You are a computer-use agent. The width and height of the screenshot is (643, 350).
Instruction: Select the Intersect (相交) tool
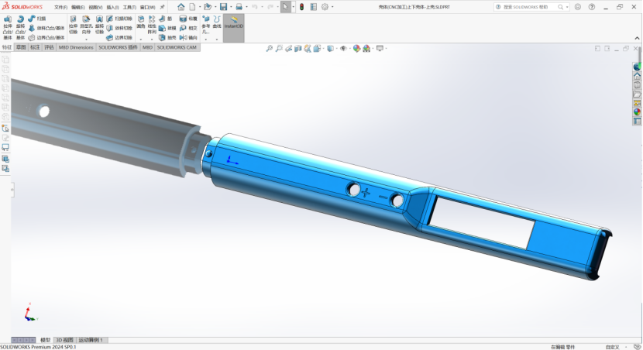click(188, 29)
